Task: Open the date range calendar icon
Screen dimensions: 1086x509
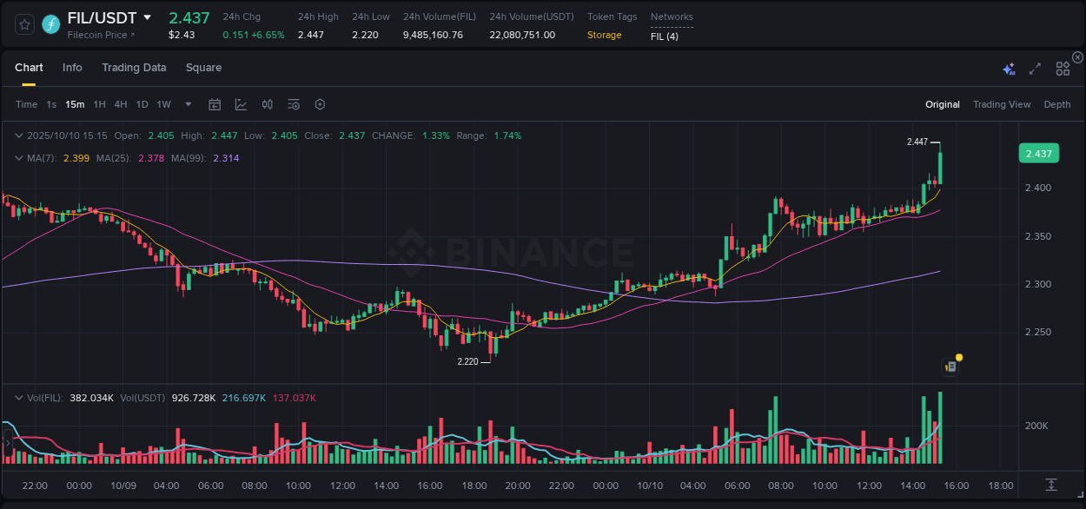Action: (x=215, y=104)
